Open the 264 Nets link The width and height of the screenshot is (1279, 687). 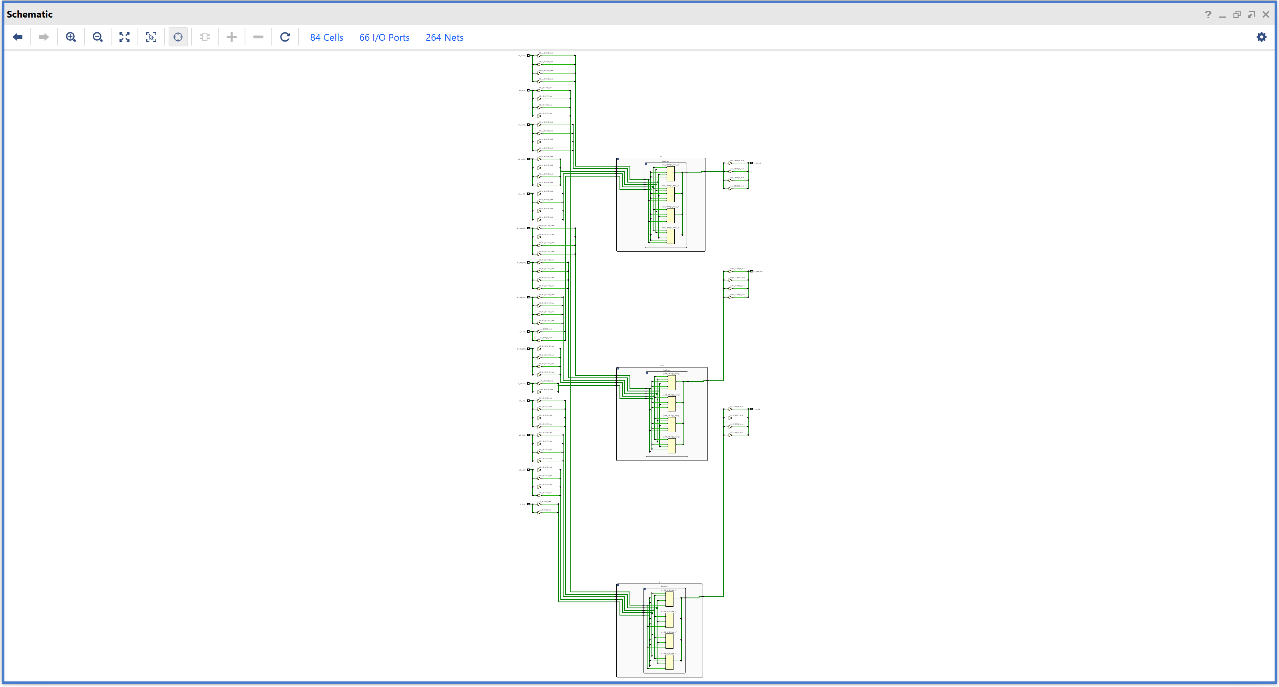click(444, 38)
